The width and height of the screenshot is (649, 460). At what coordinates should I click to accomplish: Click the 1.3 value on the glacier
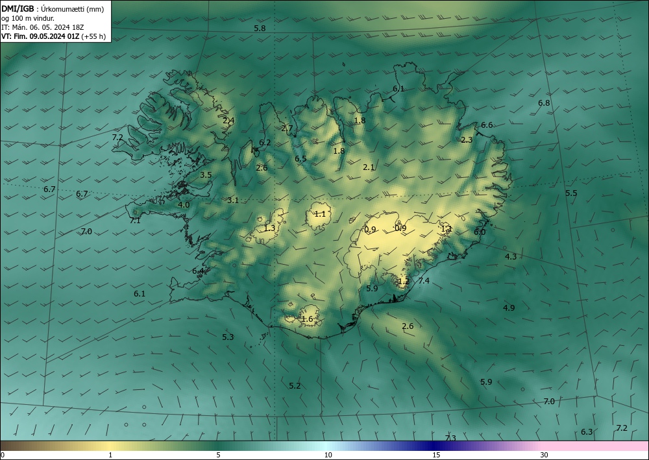(x=269, y=228)
